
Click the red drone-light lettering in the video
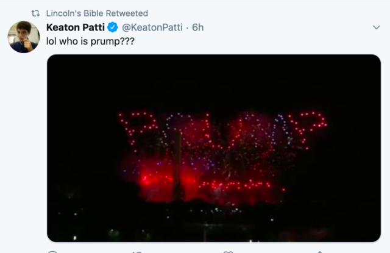tap(222, 130)
